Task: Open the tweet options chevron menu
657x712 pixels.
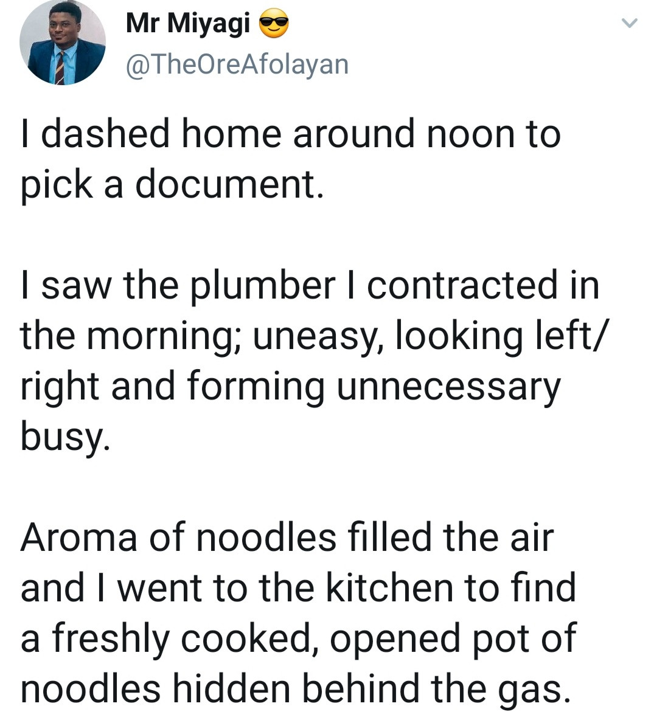Action: [x=629, y=24]
